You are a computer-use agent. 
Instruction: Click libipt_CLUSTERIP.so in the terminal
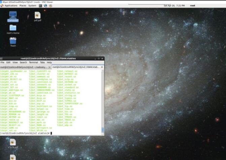(x=12, y=96)
